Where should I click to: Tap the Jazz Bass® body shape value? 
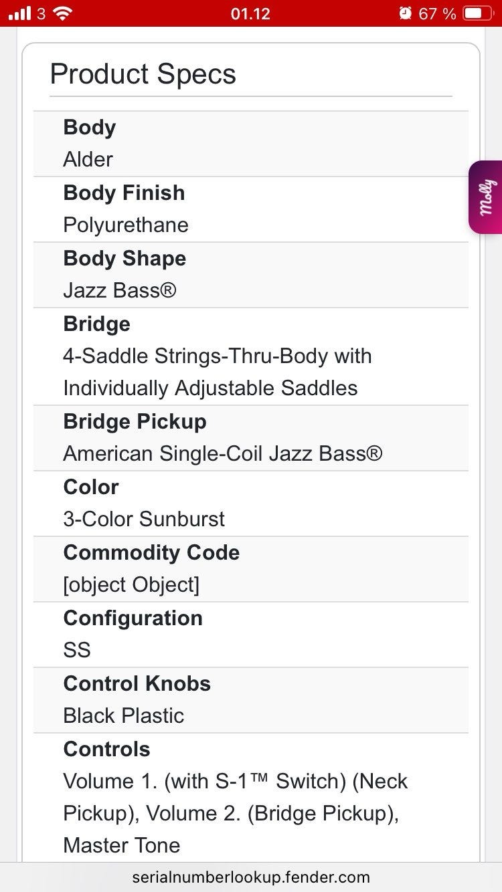pyautogui.click(x=120, y=290)
